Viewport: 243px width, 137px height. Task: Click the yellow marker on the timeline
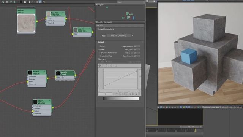(x=195, y=130)
